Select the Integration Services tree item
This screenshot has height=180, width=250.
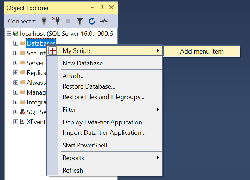tap(37, 102)
